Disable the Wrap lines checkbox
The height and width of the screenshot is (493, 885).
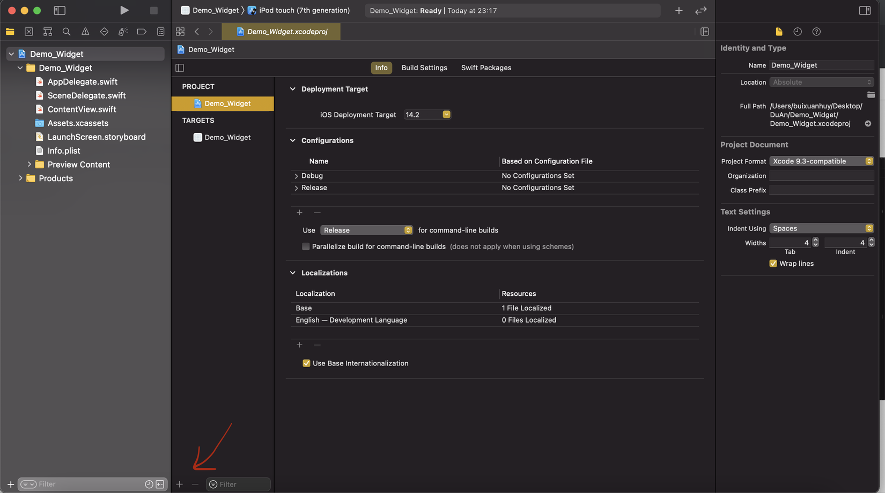[x=773, y=264]
